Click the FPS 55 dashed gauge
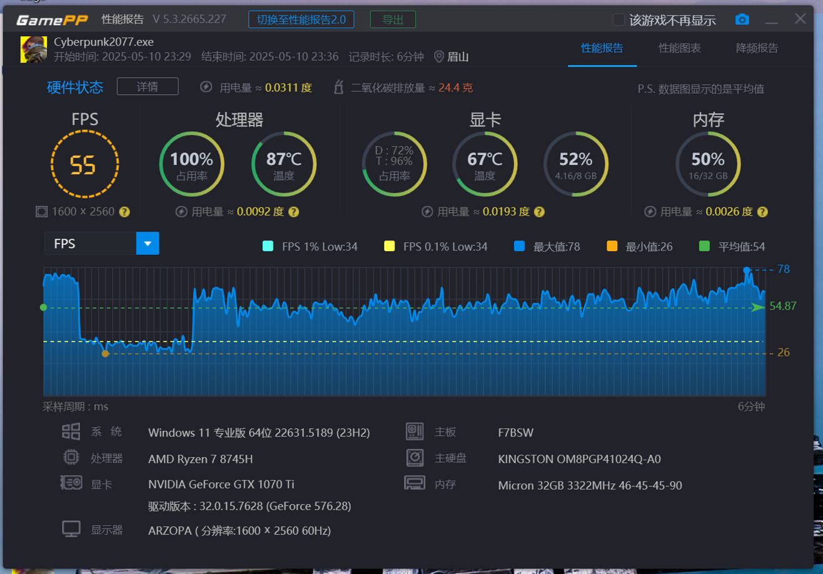This screenshot has width=823, height=574. (x=84, y=165)
